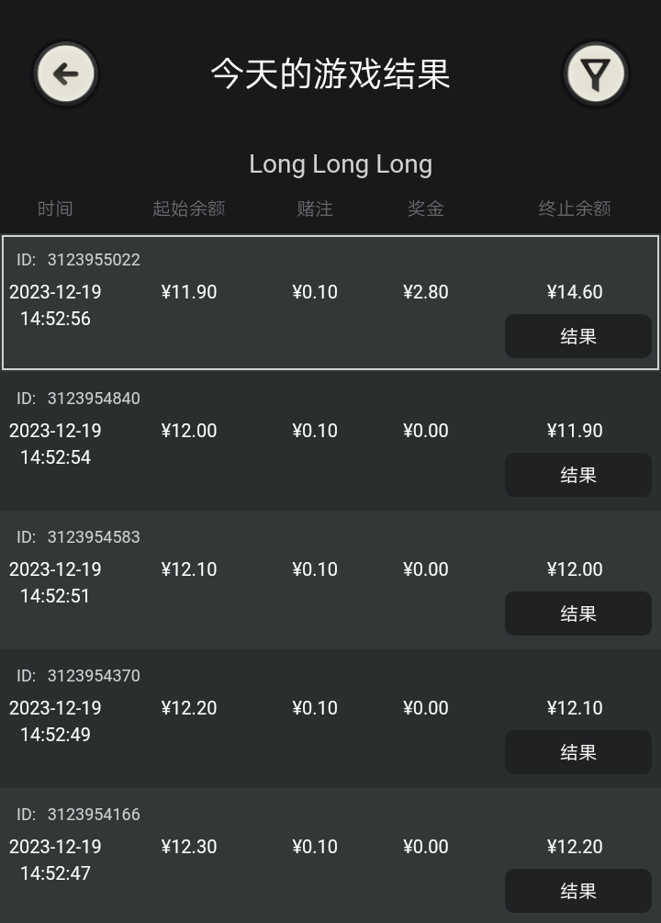Open the filter funnel icon
This screenshot has height=923, width=661.
pyautogui.click(x=596, y=74)
